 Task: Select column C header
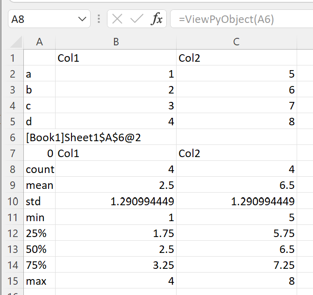click(236, 42)
